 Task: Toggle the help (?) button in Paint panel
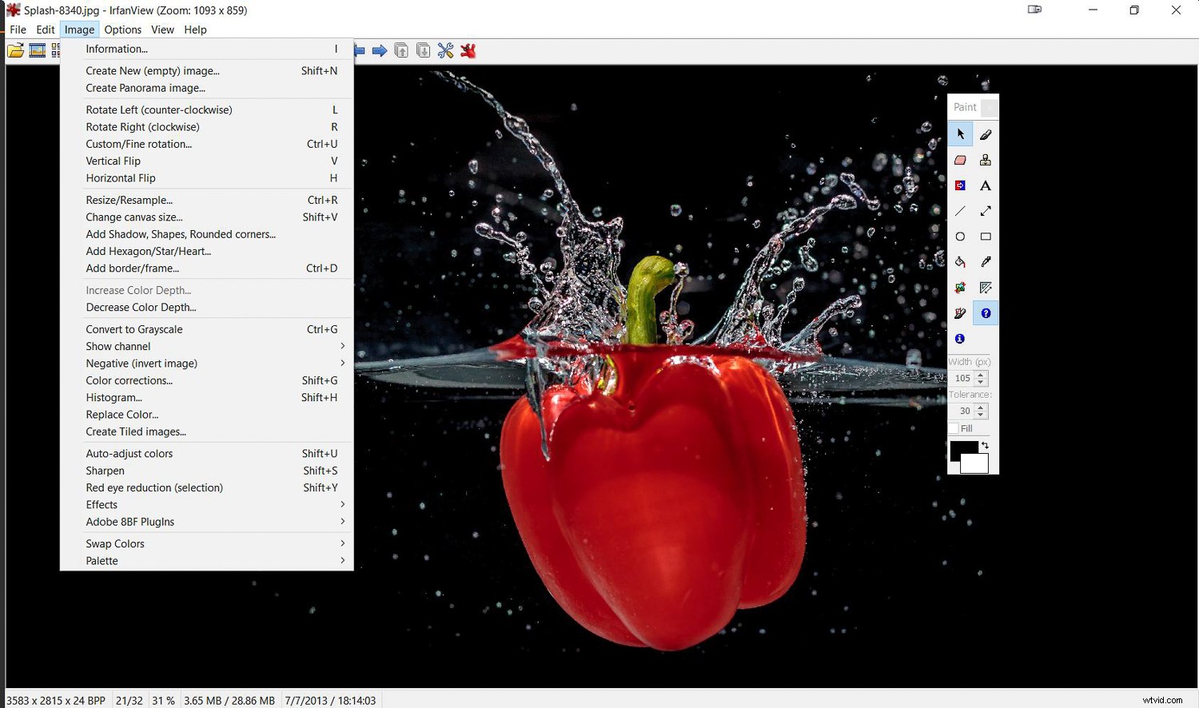986,312
